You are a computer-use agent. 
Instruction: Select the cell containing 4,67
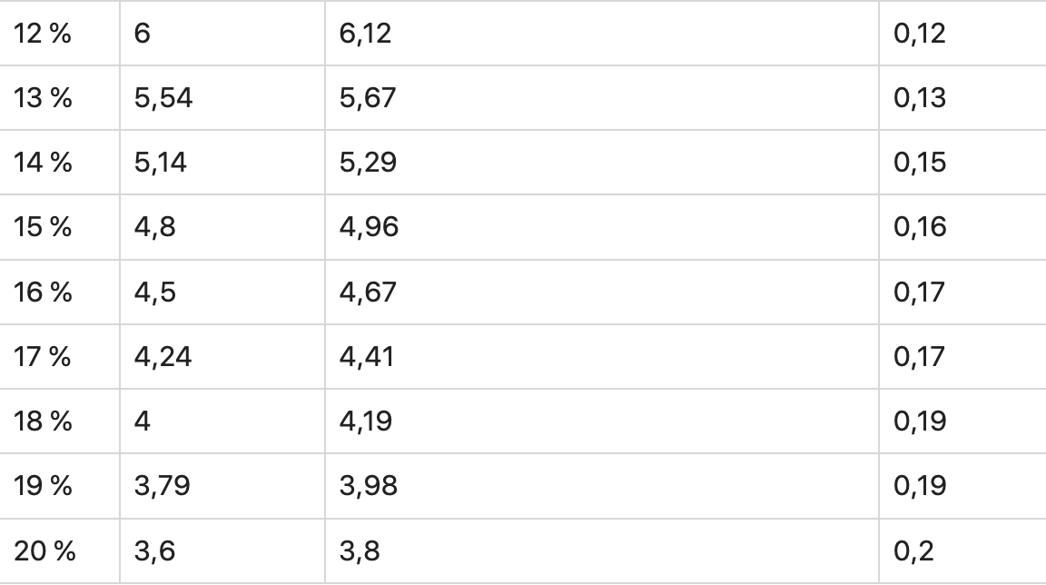[368, 292]
